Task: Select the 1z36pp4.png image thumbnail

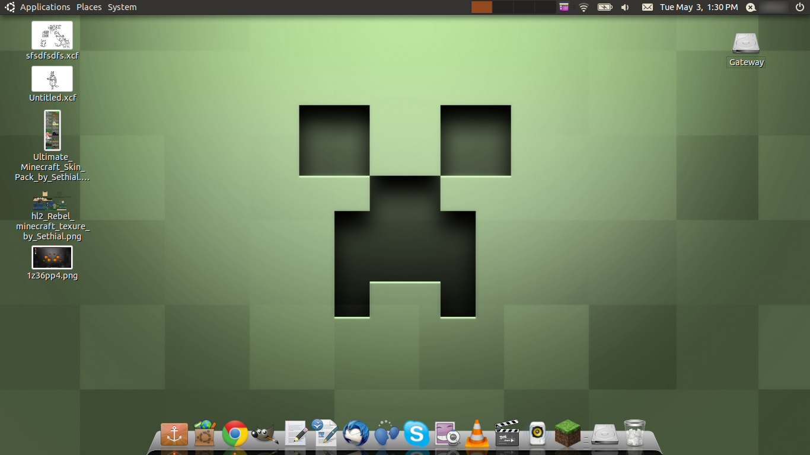Action: [52, 258]
